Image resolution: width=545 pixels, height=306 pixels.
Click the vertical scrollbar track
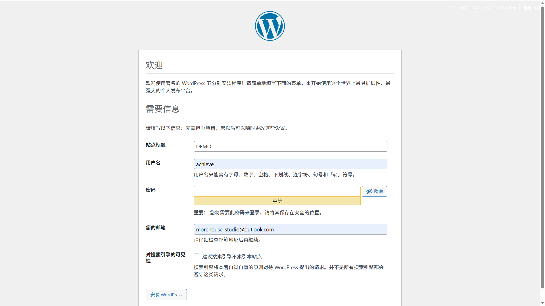pos(542,153)
